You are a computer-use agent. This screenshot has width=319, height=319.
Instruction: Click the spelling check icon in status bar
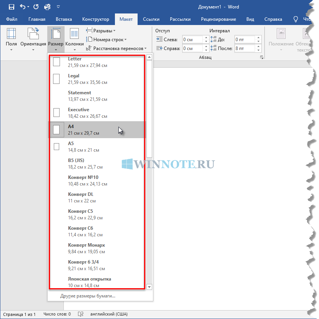81,314
